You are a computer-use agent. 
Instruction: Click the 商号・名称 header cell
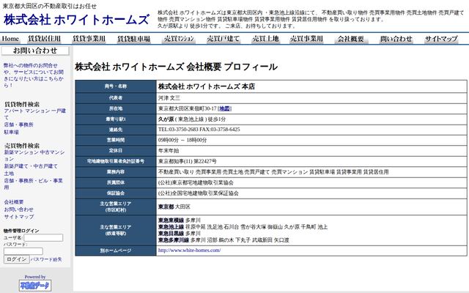coord(116,86)
